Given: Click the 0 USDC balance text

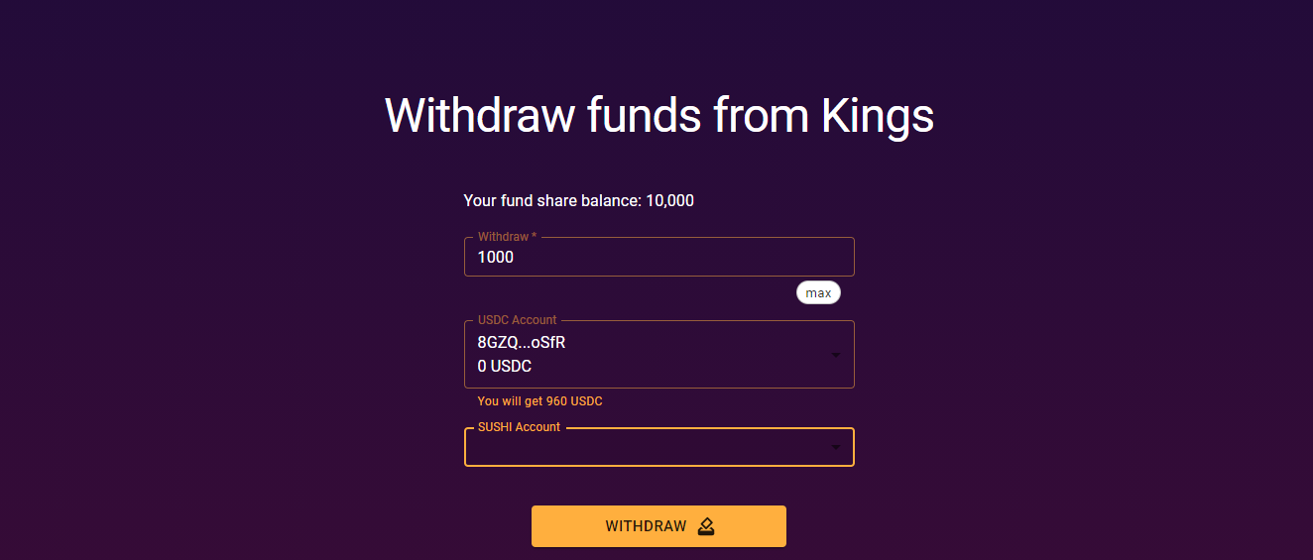Looking at the screenshot, I should (504, 367).
